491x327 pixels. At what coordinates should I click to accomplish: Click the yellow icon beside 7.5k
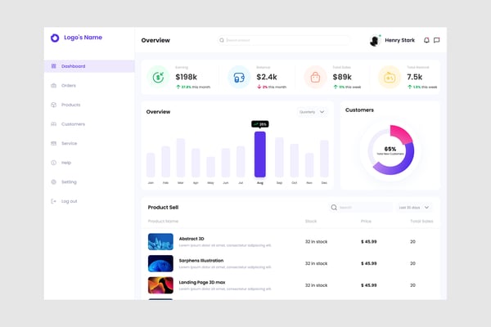pos(390,78)
